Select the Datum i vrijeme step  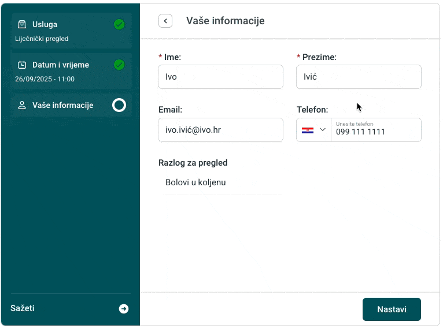click(61, 65)
